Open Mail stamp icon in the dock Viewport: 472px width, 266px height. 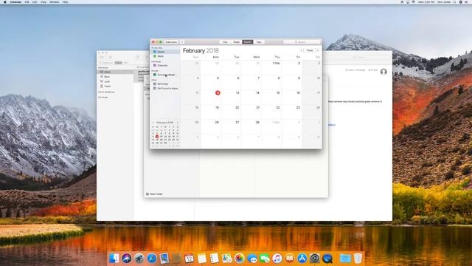(164, 258)
